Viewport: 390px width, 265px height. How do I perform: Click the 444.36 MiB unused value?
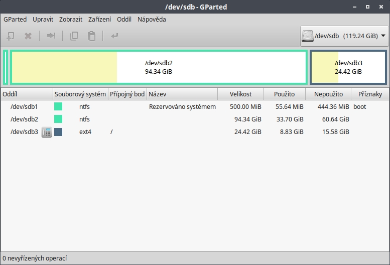click(x=333, y=106)
